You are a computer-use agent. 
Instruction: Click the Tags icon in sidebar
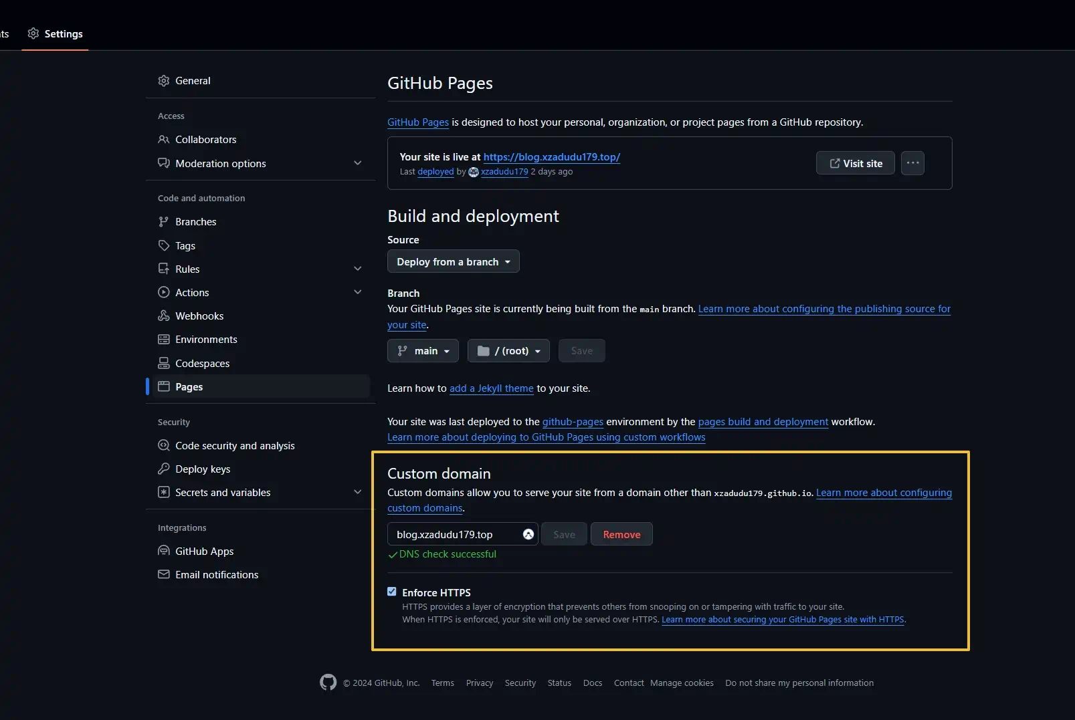163,245
